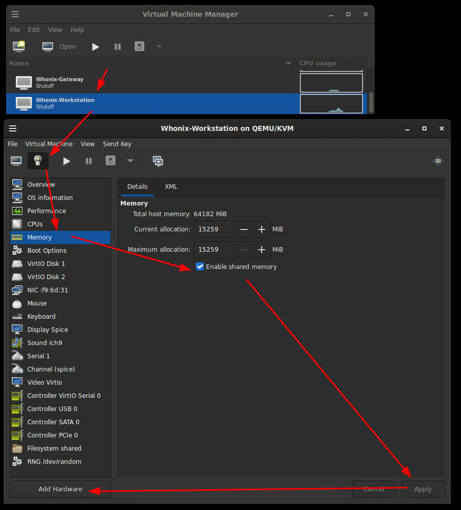The image size is (461, 510).
Task: Click the fullscreen icon at toolbar right
Action: [x=438, y=161]
